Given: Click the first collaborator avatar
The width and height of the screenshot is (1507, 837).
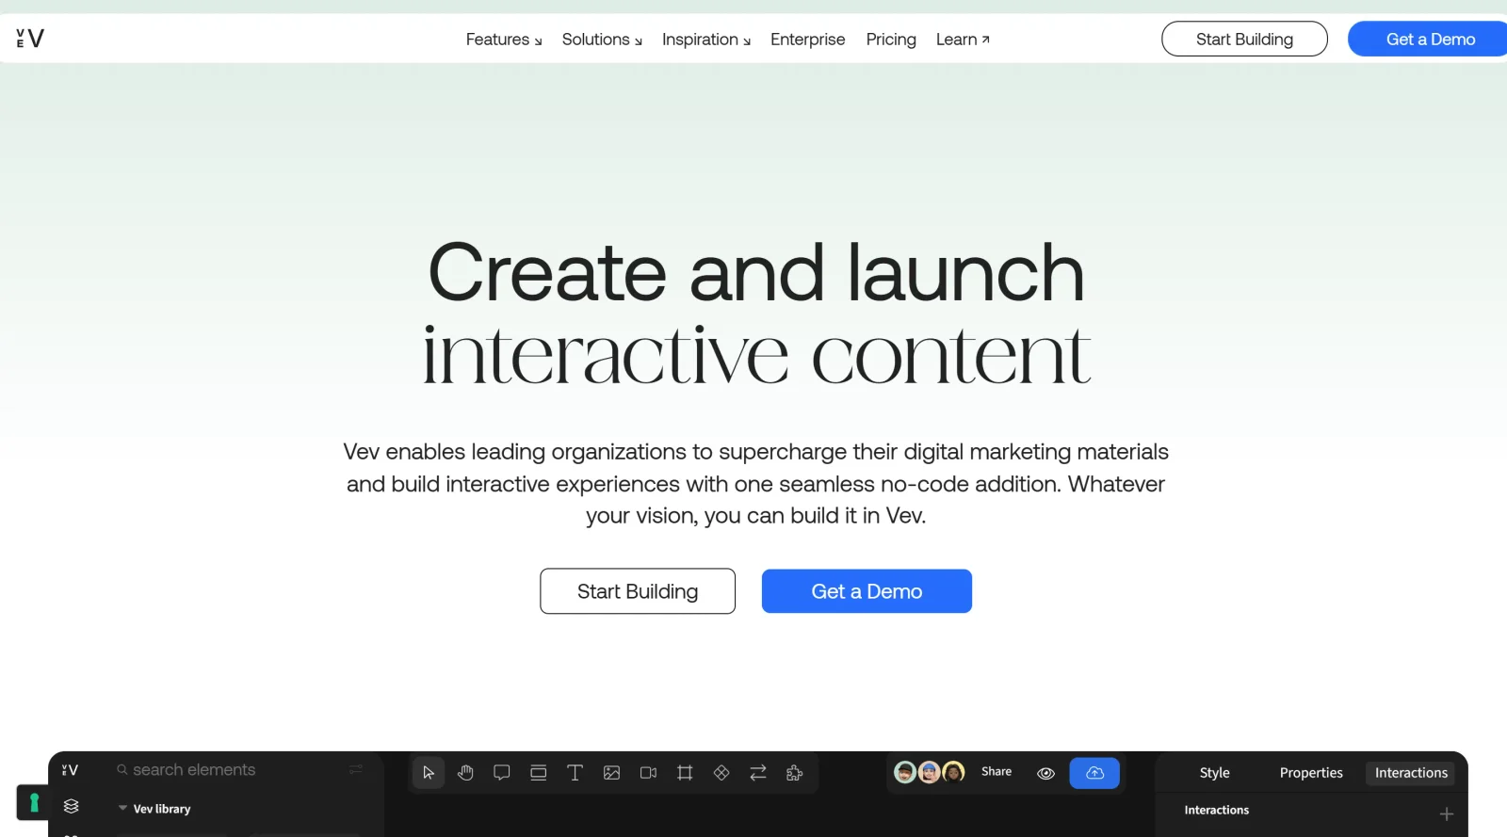Looking at the screenshot, I should 905,772.
